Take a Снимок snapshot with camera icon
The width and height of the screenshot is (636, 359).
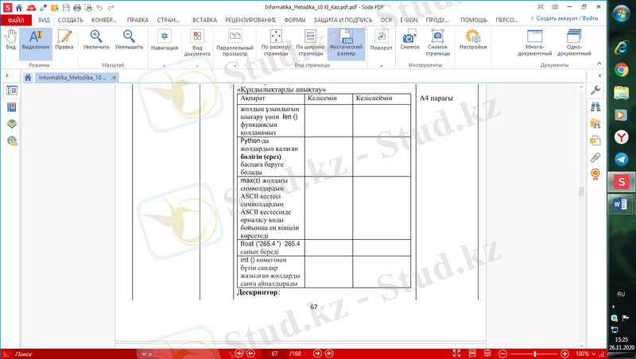409,40
